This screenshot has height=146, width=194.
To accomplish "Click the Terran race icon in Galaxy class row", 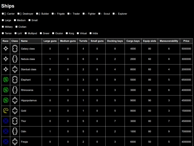I will 6,49.
